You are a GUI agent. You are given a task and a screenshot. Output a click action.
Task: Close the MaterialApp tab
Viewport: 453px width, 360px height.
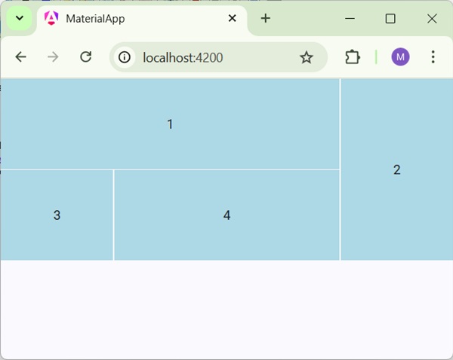click(x=232, y=19)
